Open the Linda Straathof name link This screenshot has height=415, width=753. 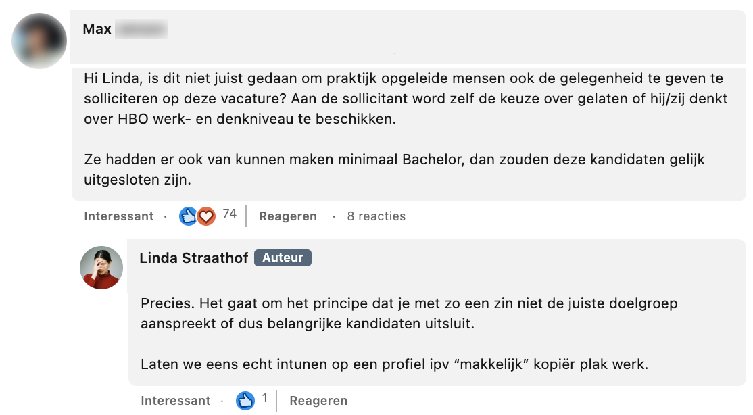(193, 258)
